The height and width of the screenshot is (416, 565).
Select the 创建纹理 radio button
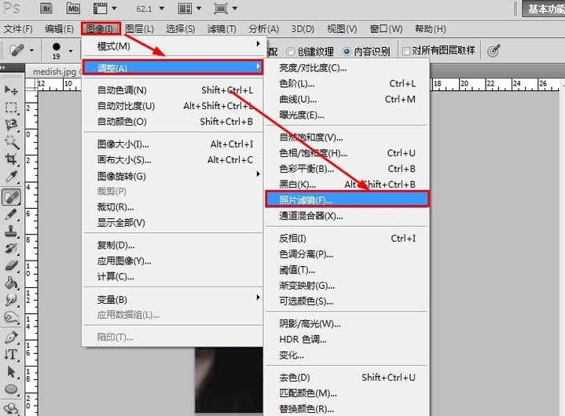[290, 52]
